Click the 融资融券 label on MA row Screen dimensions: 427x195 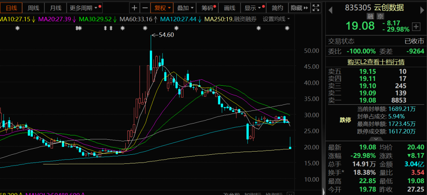click(x=245, y=19)
